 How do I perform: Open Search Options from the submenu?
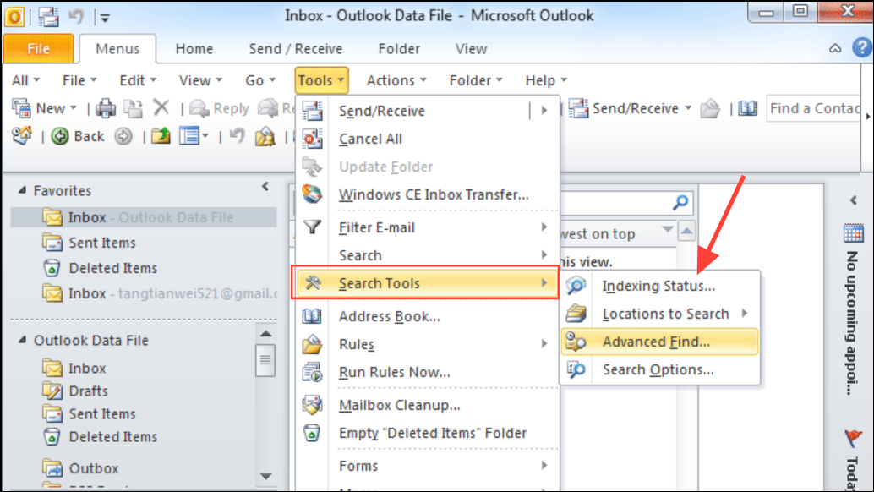coord(658,369)
